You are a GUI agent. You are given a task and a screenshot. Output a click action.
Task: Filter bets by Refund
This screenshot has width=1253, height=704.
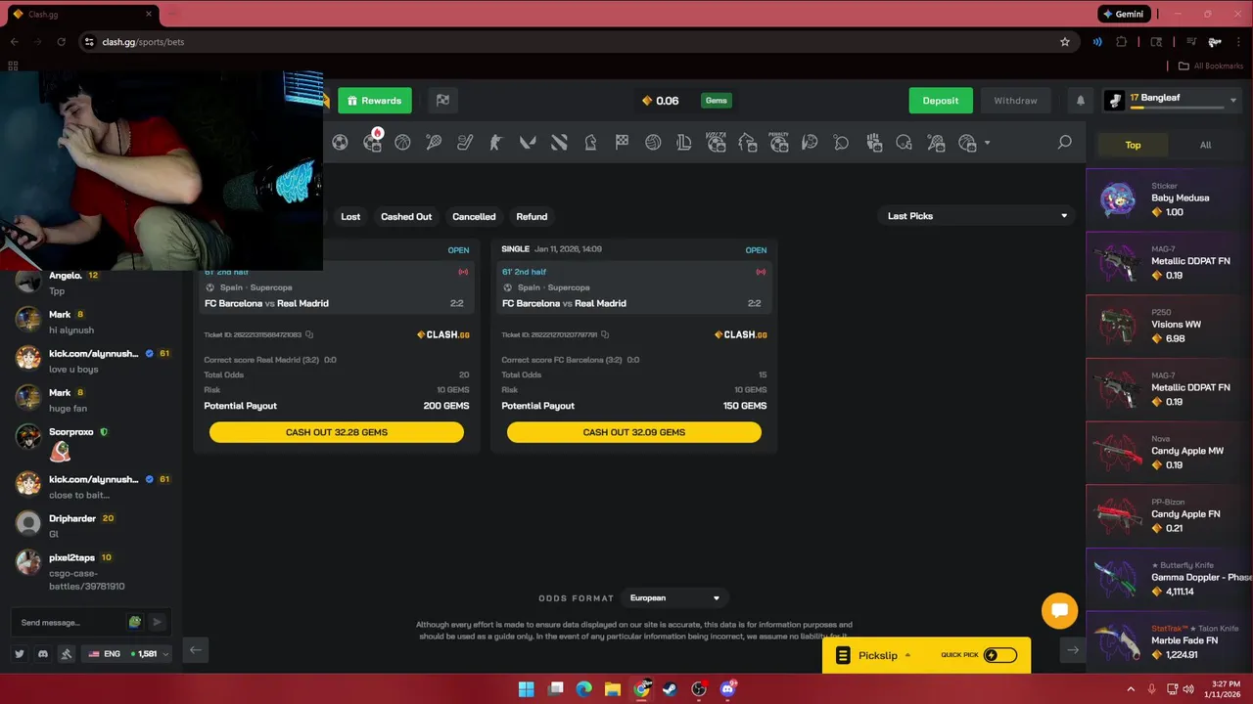tap(532, 216)
